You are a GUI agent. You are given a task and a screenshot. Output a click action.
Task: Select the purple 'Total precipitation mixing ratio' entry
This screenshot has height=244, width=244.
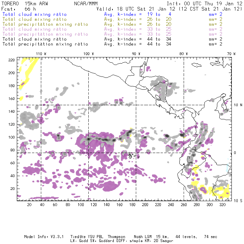pos(45,34)
